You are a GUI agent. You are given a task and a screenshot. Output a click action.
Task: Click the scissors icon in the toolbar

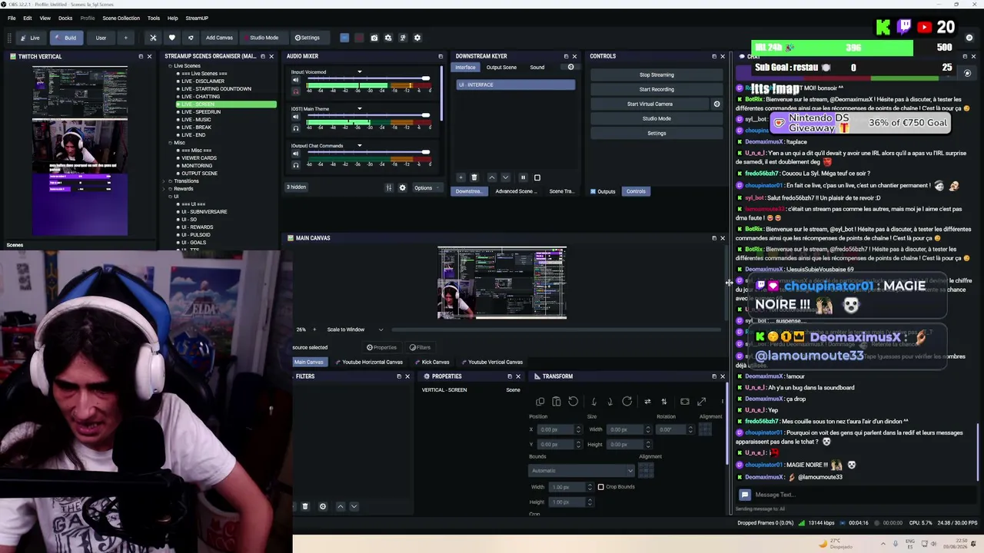[153, 38]
